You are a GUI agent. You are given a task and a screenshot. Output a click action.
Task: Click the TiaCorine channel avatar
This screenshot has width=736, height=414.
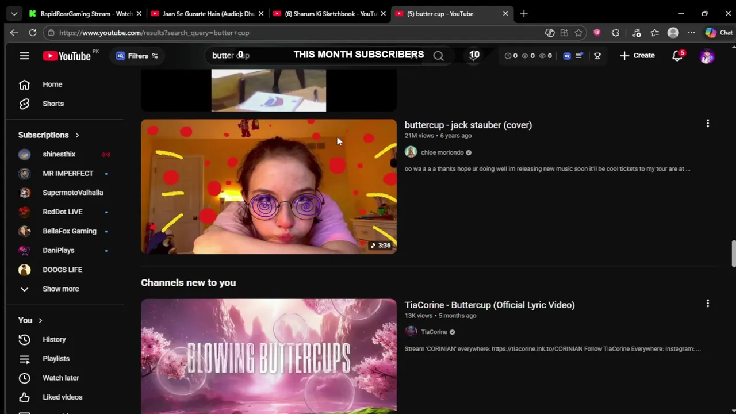[x=411, y=332]
